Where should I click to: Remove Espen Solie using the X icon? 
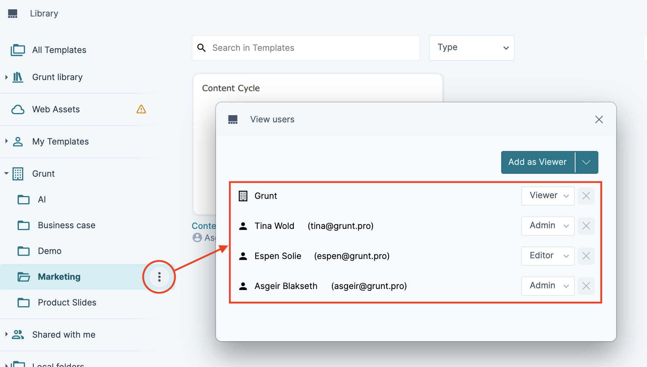click(586, 256)
